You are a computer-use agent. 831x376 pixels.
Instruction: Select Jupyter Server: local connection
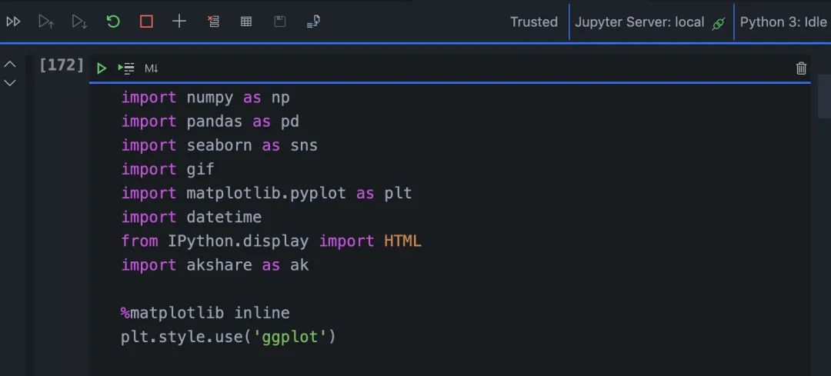pos(649,22)
